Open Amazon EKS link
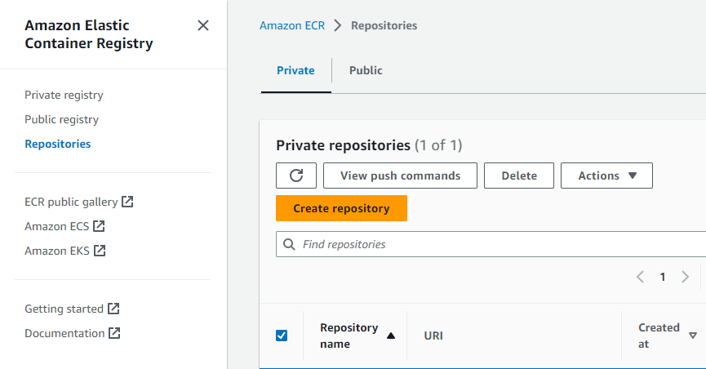 (57, 251)
